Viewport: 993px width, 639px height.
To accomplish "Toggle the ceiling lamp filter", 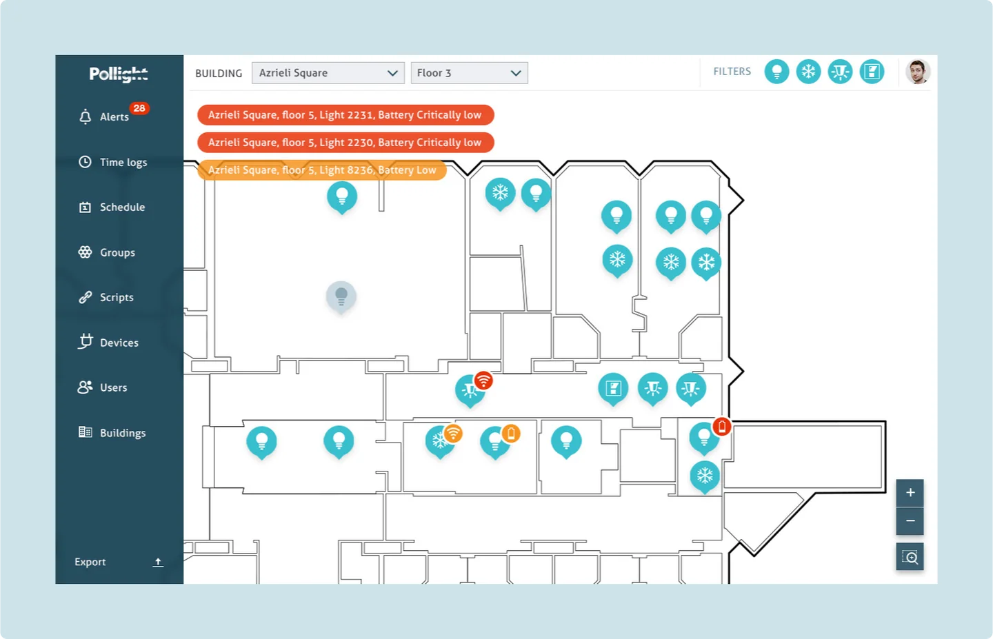I will 840,71.
